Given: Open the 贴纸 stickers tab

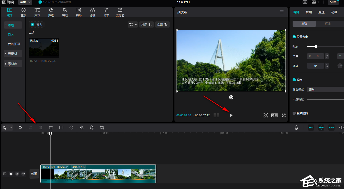Looking at the screenshot, I should coord(51,12).
